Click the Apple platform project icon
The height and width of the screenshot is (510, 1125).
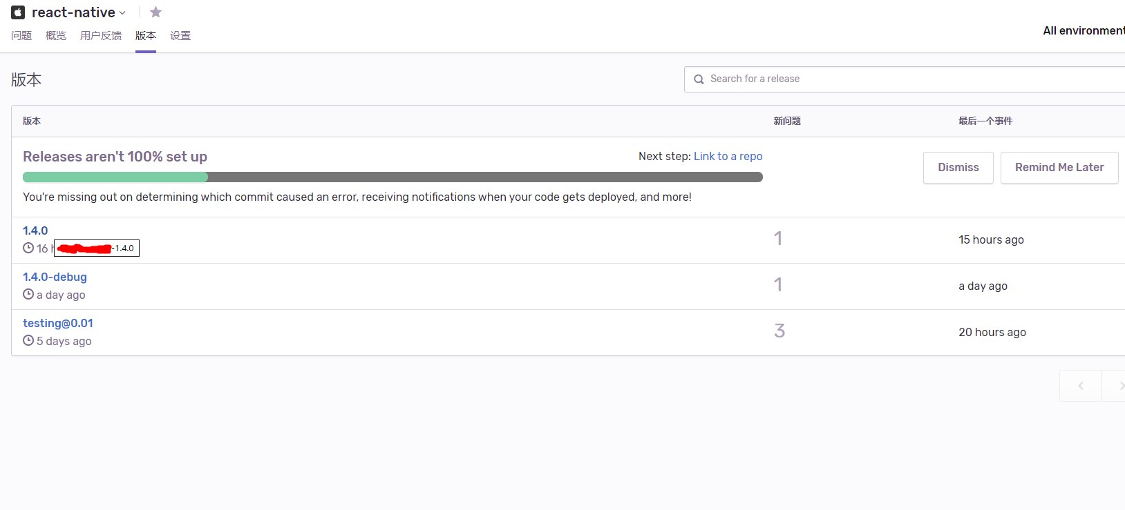[x=18, y=12]
